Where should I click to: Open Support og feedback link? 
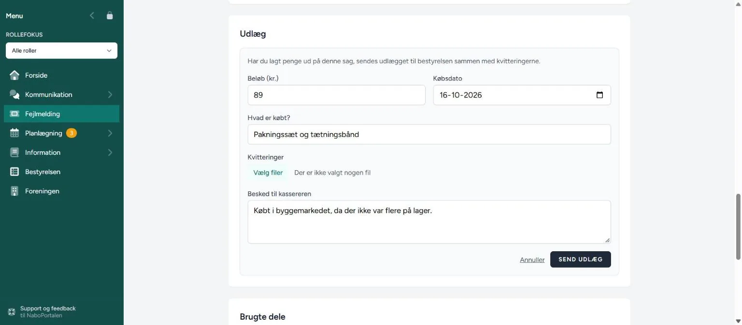point(48,312)
